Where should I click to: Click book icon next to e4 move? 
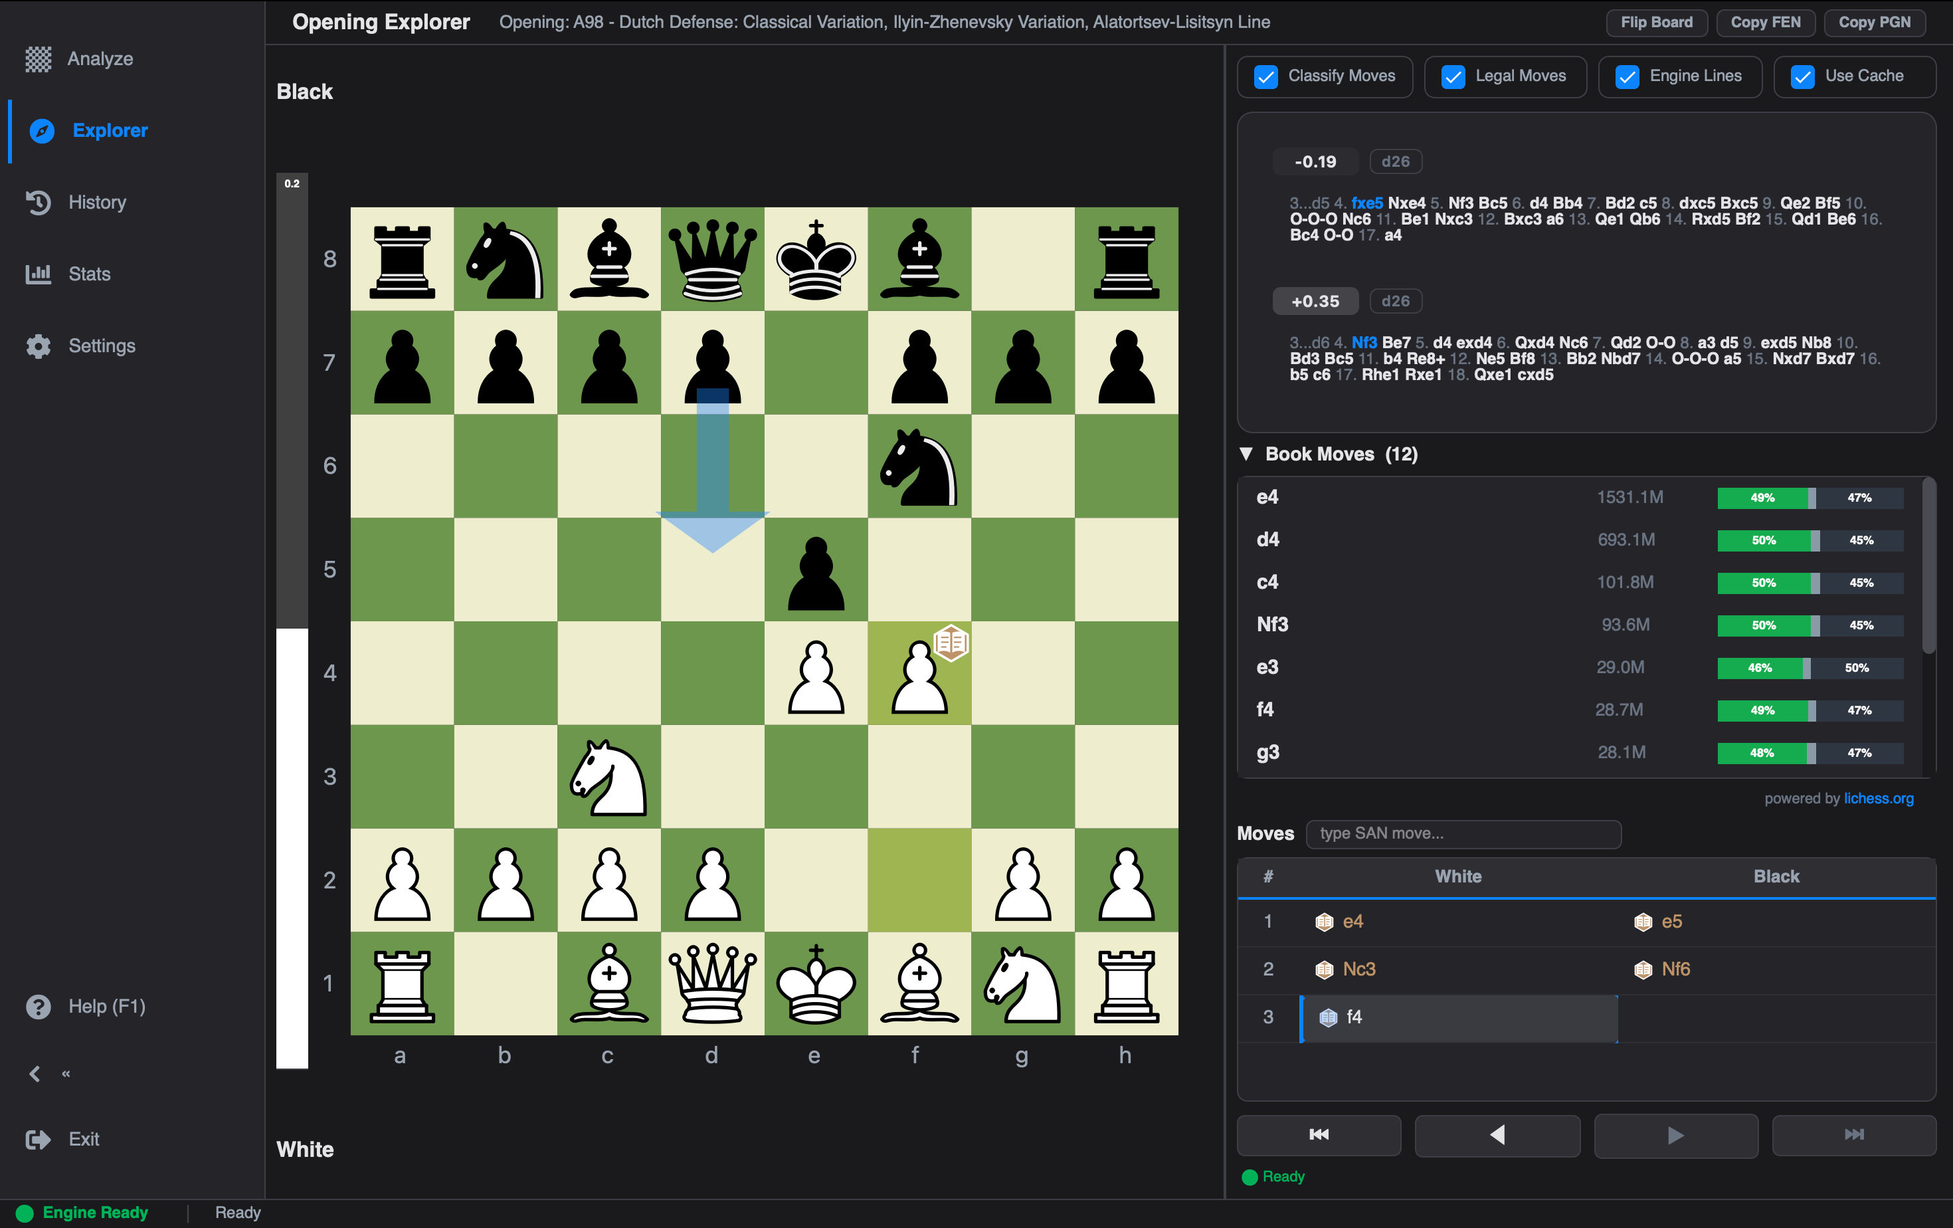1324,922
